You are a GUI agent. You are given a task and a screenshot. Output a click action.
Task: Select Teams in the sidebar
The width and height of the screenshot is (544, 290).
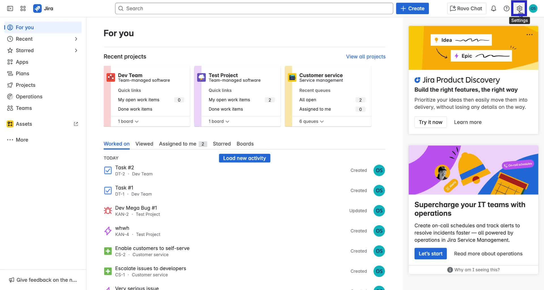click(x=23, y=108)
